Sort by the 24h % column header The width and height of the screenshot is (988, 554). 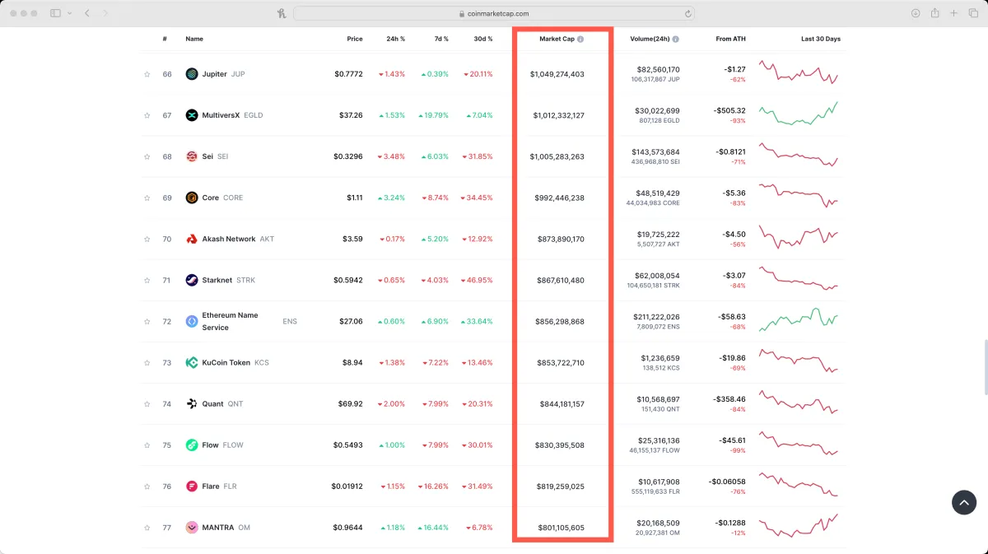pyautogui.click(x=397, y=39)
